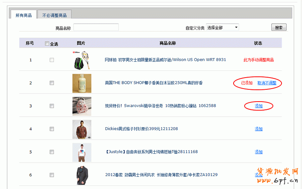Viewport: 302px width, 189px height.
Task: Open the Dickies plaid shirt thumbnail
Action: tap(81, 129)
